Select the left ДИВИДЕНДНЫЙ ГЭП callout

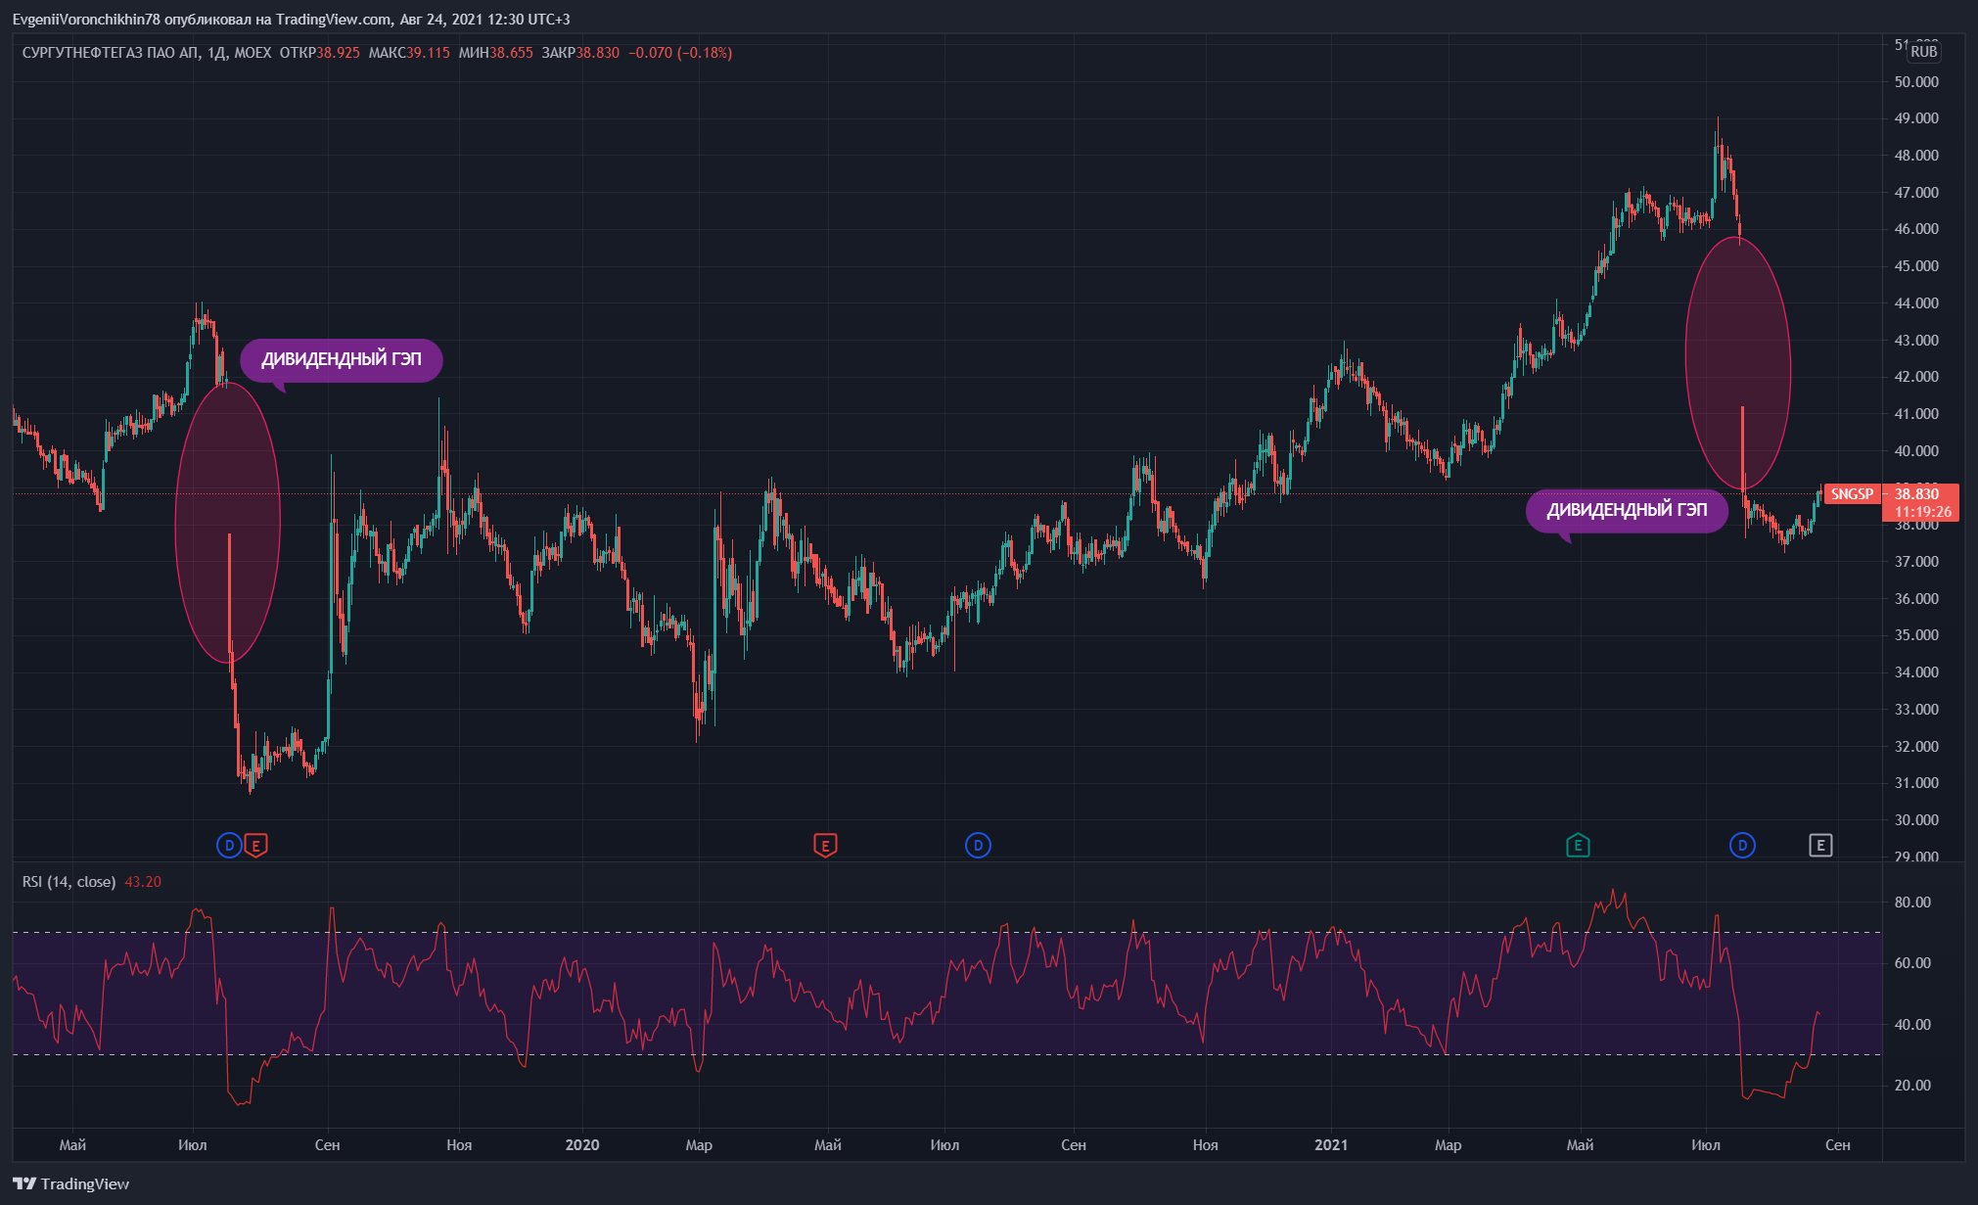pyautogui.click(x=341, y=359)
